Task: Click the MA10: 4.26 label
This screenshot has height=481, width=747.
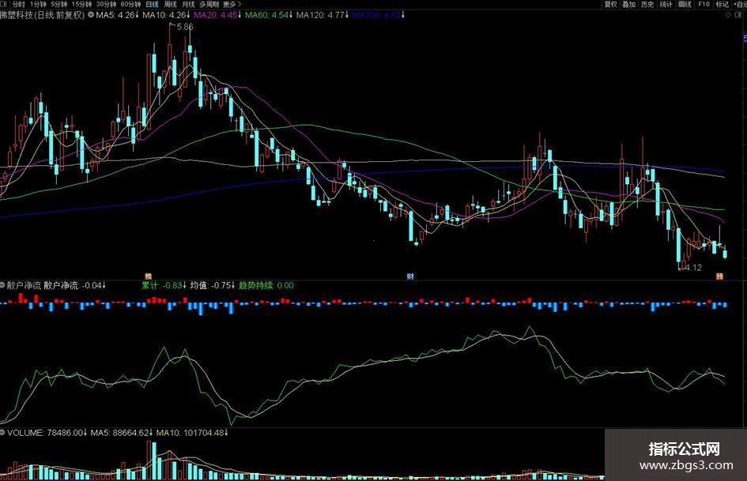Action: point(166,15)
